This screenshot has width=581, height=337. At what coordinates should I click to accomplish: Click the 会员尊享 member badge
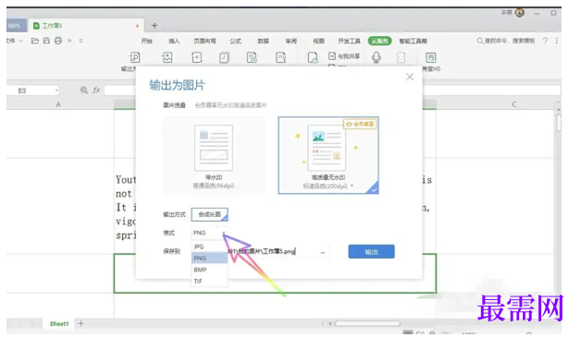click(x=360, y=124)
